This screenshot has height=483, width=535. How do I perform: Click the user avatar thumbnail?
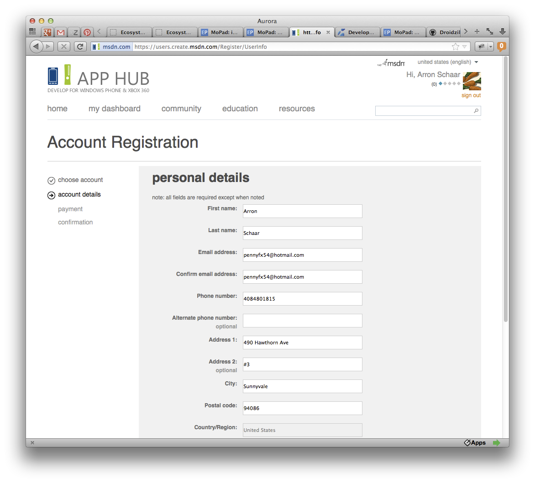tap(472, 81)
